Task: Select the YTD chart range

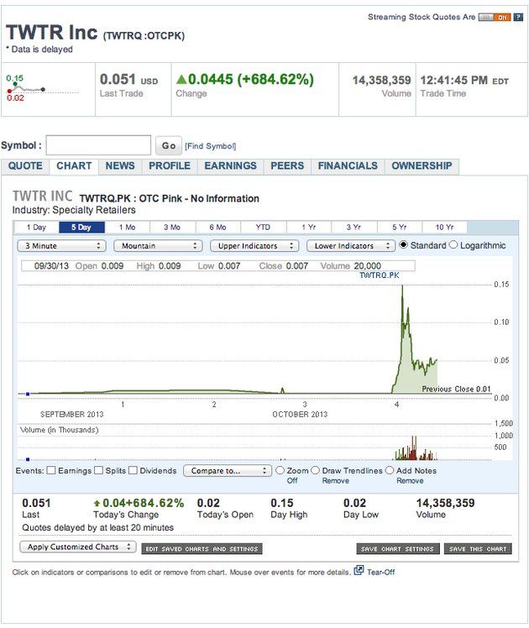Action: [x=263, y=227]
